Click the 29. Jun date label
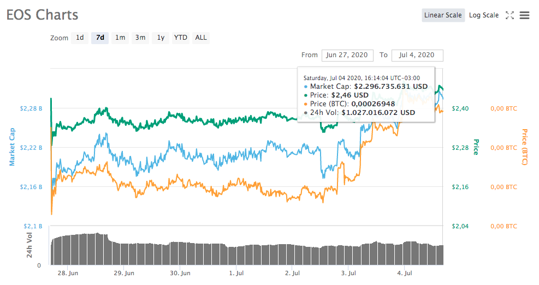The height and width of the screenshot is (285, 539). point(124,273)
